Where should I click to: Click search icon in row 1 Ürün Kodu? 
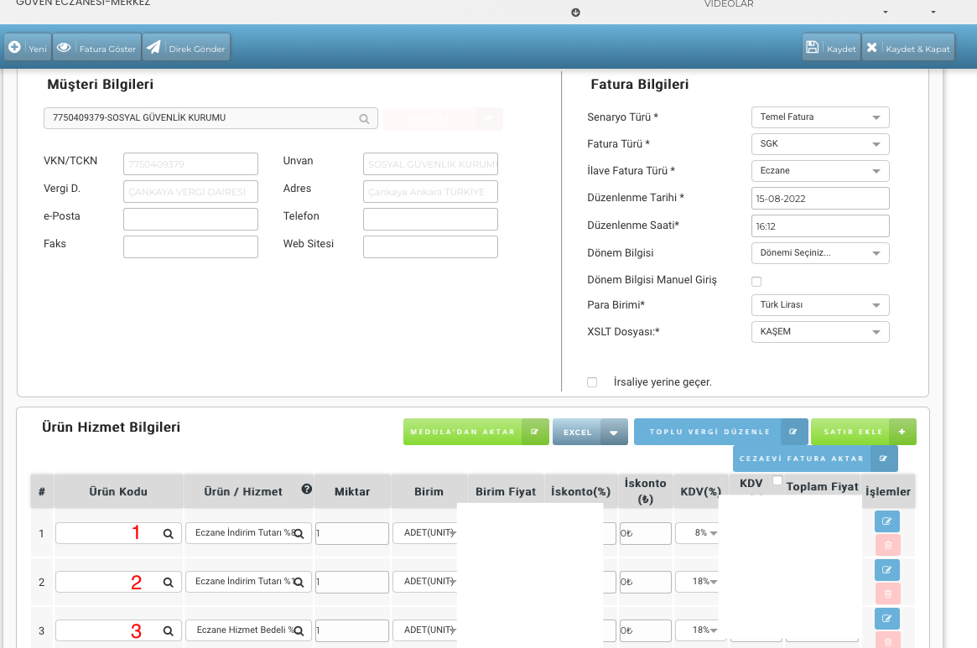coord(168,533)
